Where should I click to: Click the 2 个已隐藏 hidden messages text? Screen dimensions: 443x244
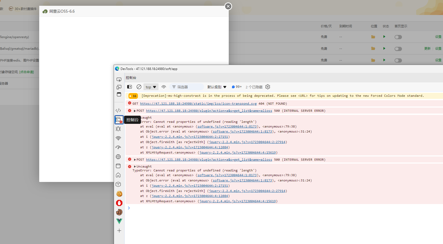pyautogui.click(x=254, y=87)
